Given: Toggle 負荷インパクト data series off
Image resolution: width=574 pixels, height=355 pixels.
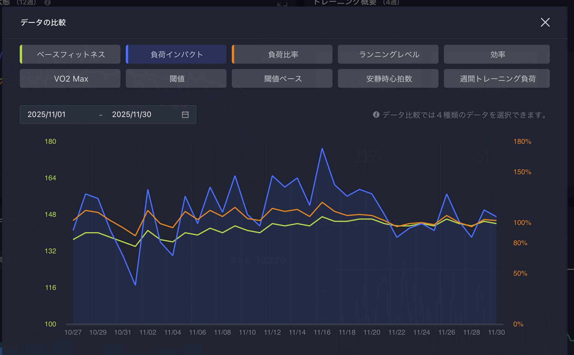Looking at the screenshot, I should click(176, 54).
